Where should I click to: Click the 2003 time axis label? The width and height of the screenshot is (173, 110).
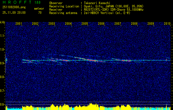52,24
